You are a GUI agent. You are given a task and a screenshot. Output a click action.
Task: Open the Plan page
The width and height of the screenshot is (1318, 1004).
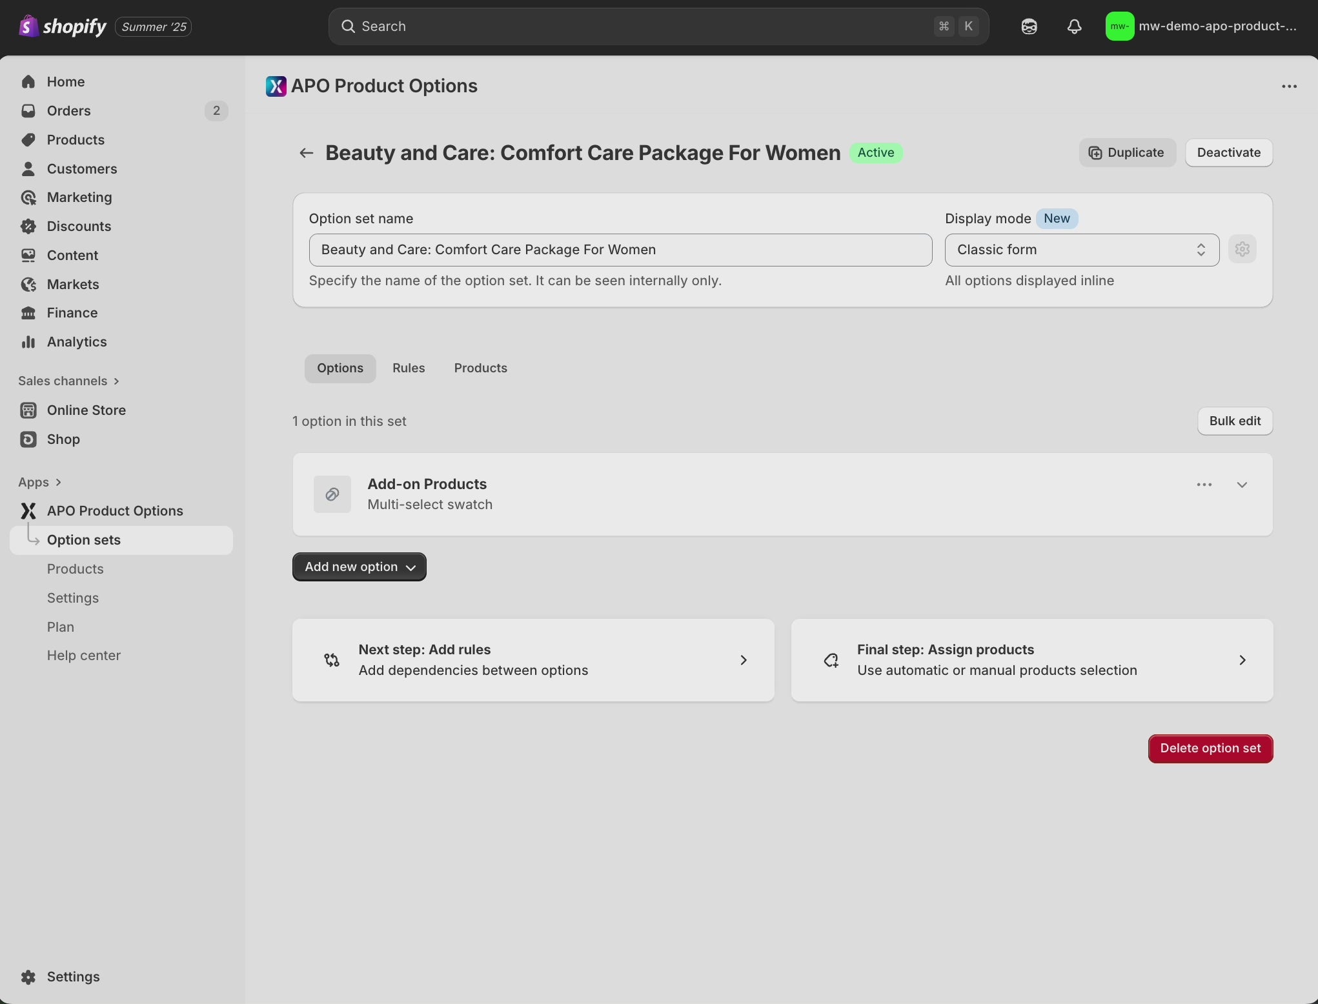pyautogui.click(x=61, y=627)
